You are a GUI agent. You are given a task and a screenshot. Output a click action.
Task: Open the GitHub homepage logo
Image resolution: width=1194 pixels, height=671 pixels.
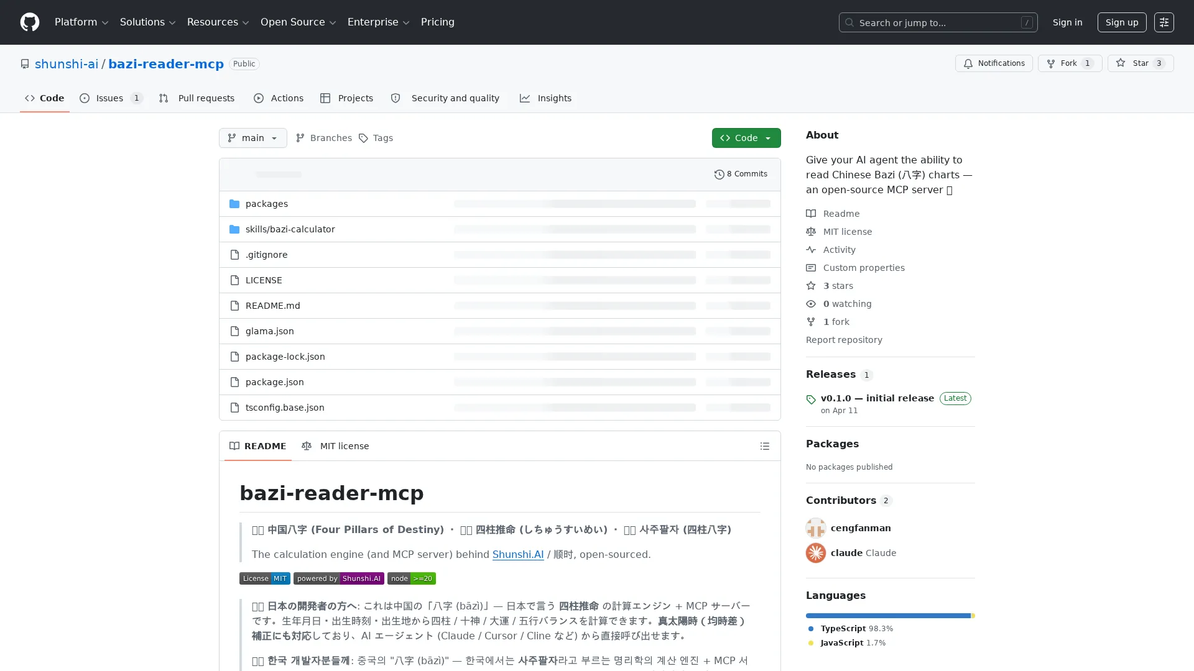(x=30, y=22)
